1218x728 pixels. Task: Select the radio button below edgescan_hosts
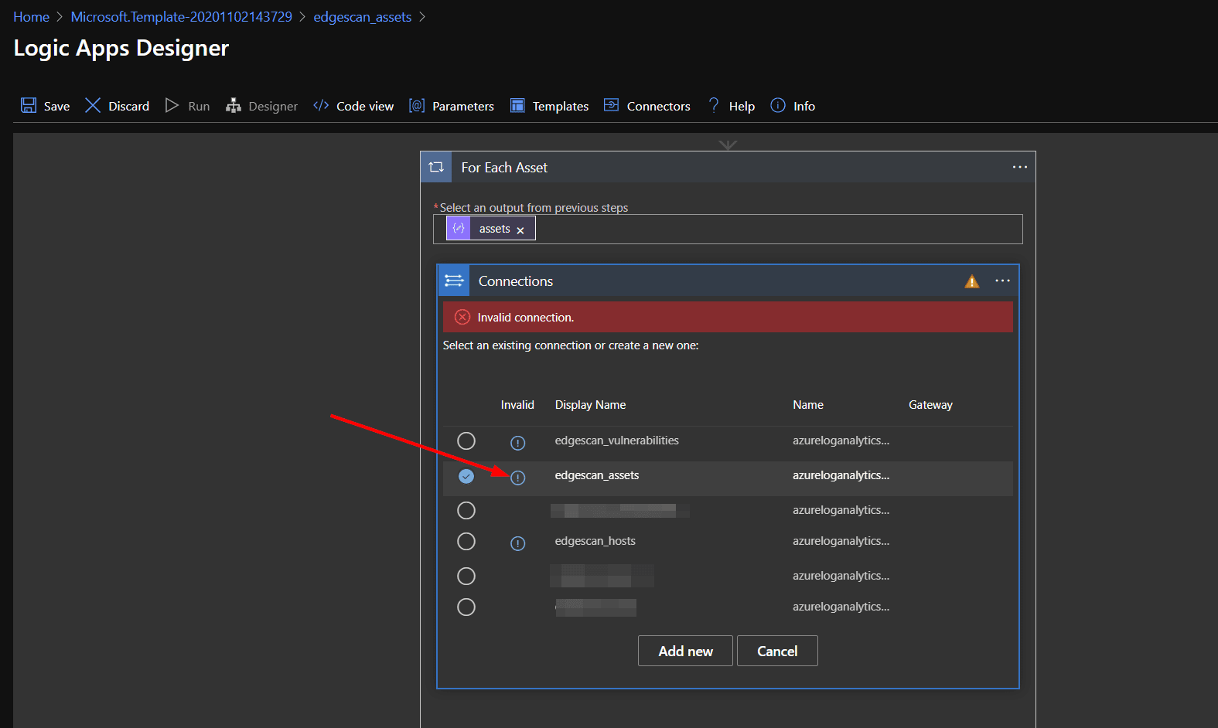466,576
